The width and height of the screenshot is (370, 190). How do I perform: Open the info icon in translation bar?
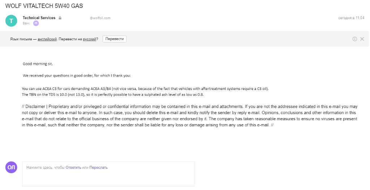coord(355,39)
